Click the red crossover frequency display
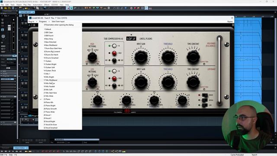The width and height of the screenshot is (277, 156). pos(127,111)
